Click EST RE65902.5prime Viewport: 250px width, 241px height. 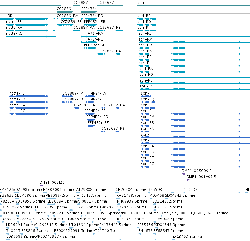[168, 219]
